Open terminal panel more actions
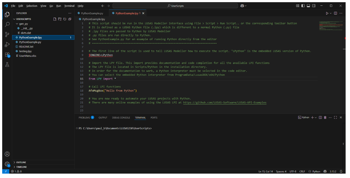 (x=330, y=117)
